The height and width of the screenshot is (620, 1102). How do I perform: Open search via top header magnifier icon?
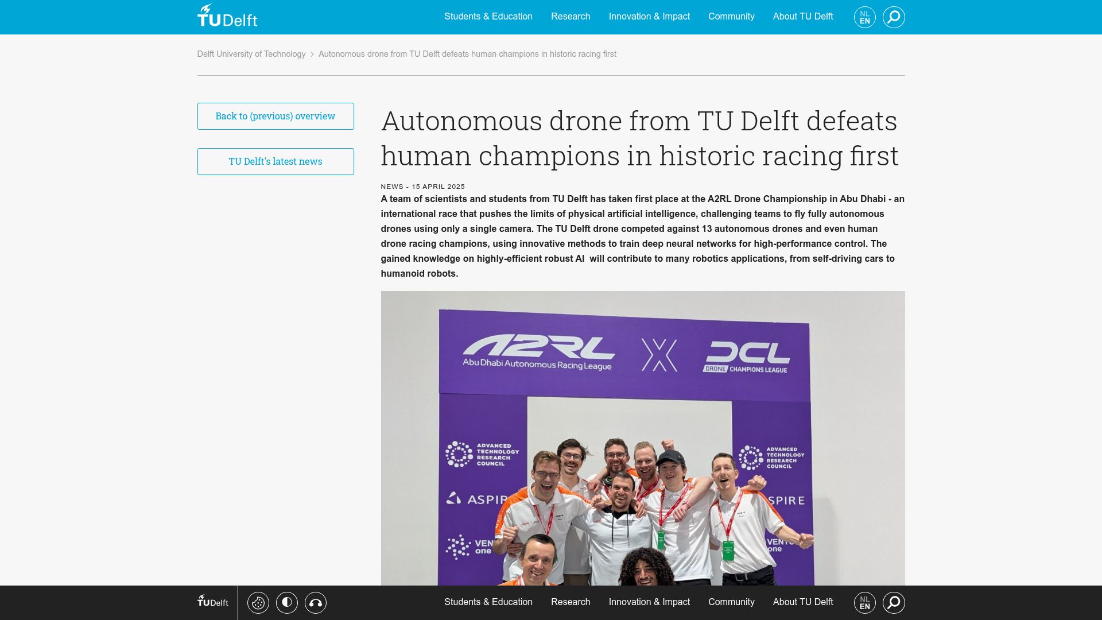pos(894,17)
